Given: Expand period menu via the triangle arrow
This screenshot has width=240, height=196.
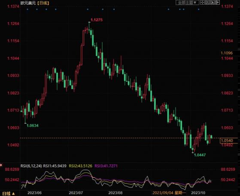Looking at the screenshot, I should click(13, 194).
